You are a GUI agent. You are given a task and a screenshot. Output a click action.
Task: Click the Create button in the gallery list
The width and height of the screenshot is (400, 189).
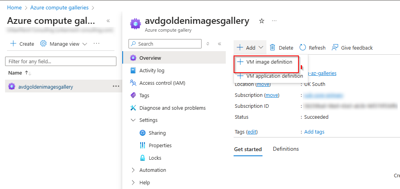click(x=22, y=44)
